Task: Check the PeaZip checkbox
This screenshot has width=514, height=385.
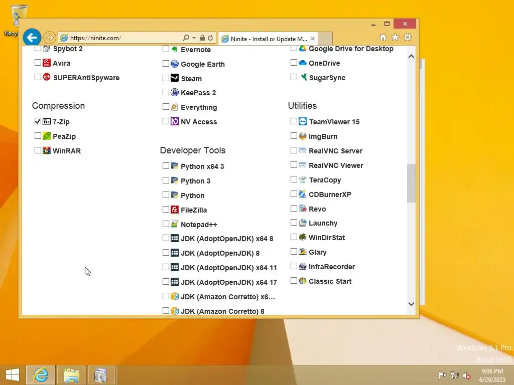Action: pyautogui.click(x=38, y=135)
